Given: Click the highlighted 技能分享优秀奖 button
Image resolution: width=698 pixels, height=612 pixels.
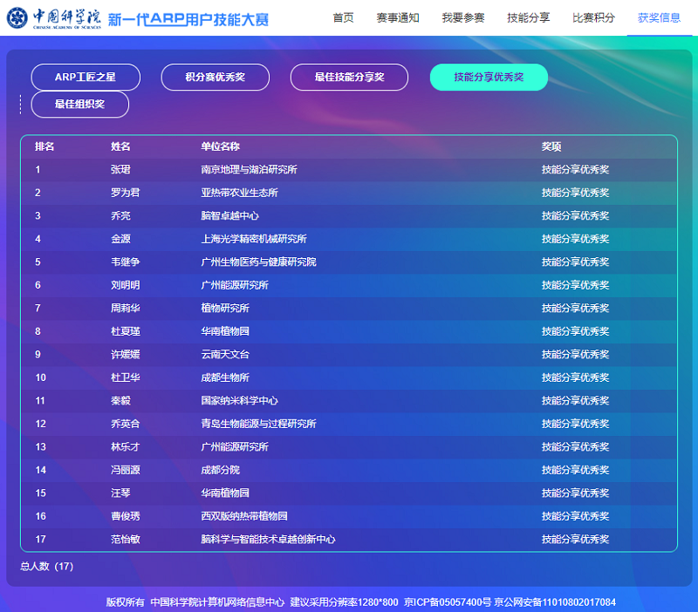Looking at the screenshot, I should pos(489,78).
